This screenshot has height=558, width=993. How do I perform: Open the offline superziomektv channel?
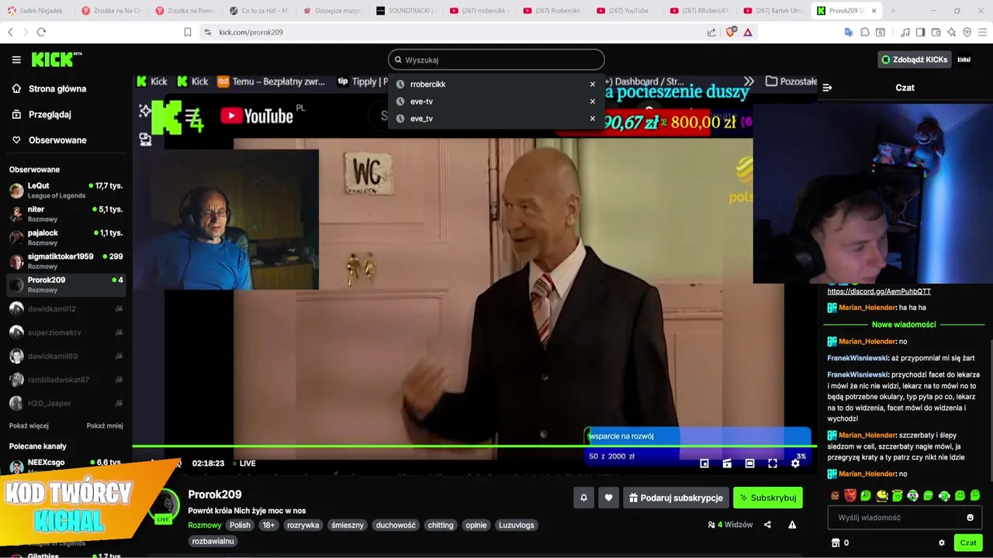(66, 332)
